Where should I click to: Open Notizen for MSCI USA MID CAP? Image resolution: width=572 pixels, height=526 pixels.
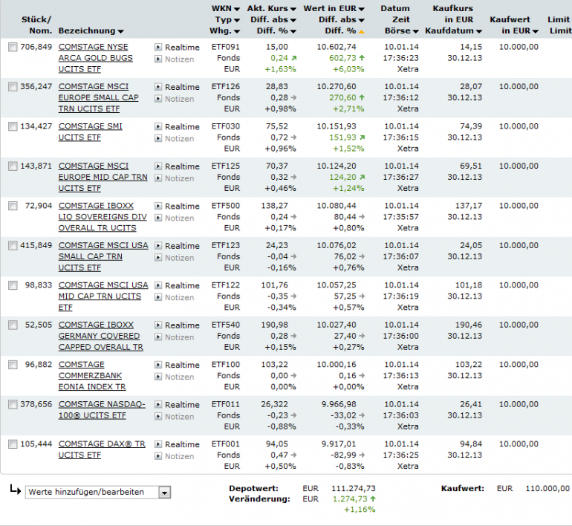(175, 298)
